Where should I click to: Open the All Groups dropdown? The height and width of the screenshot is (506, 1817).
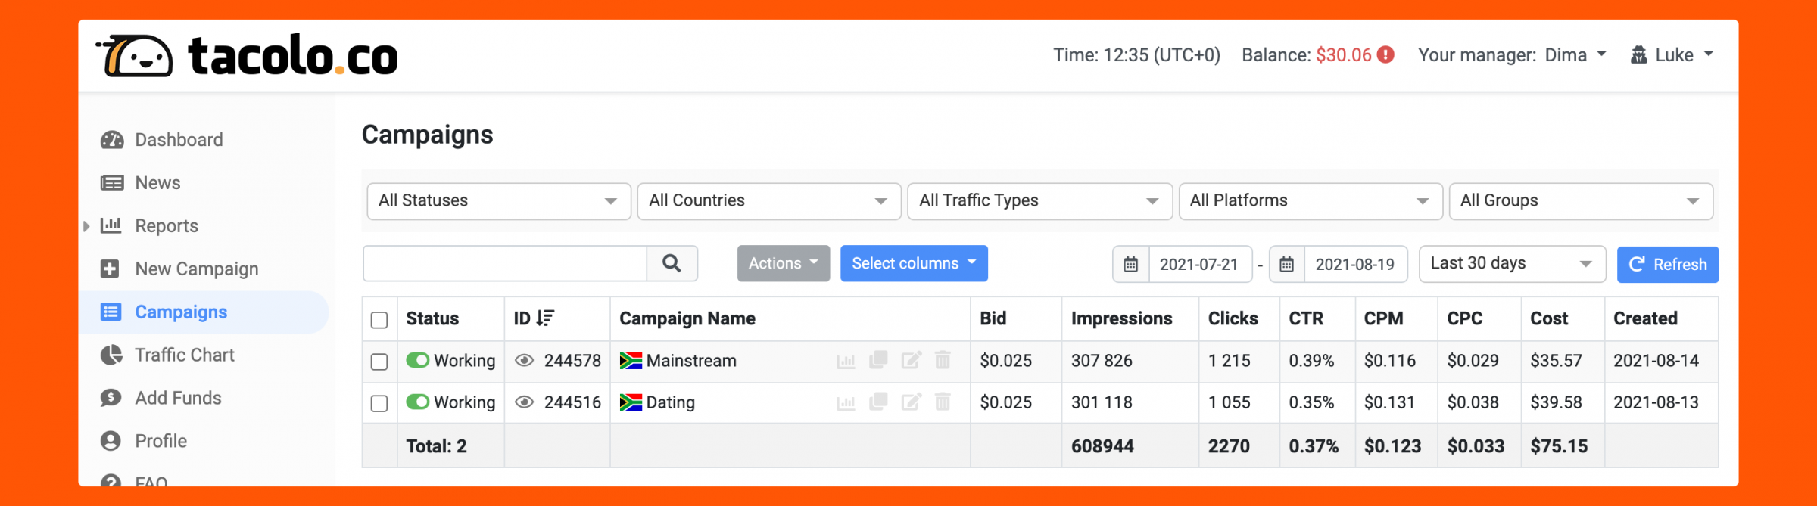(1581, 201)
